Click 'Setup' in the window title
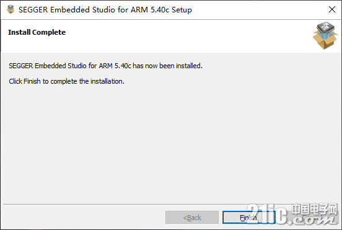Viewport: 342px width, 230px height. [182, 10]
